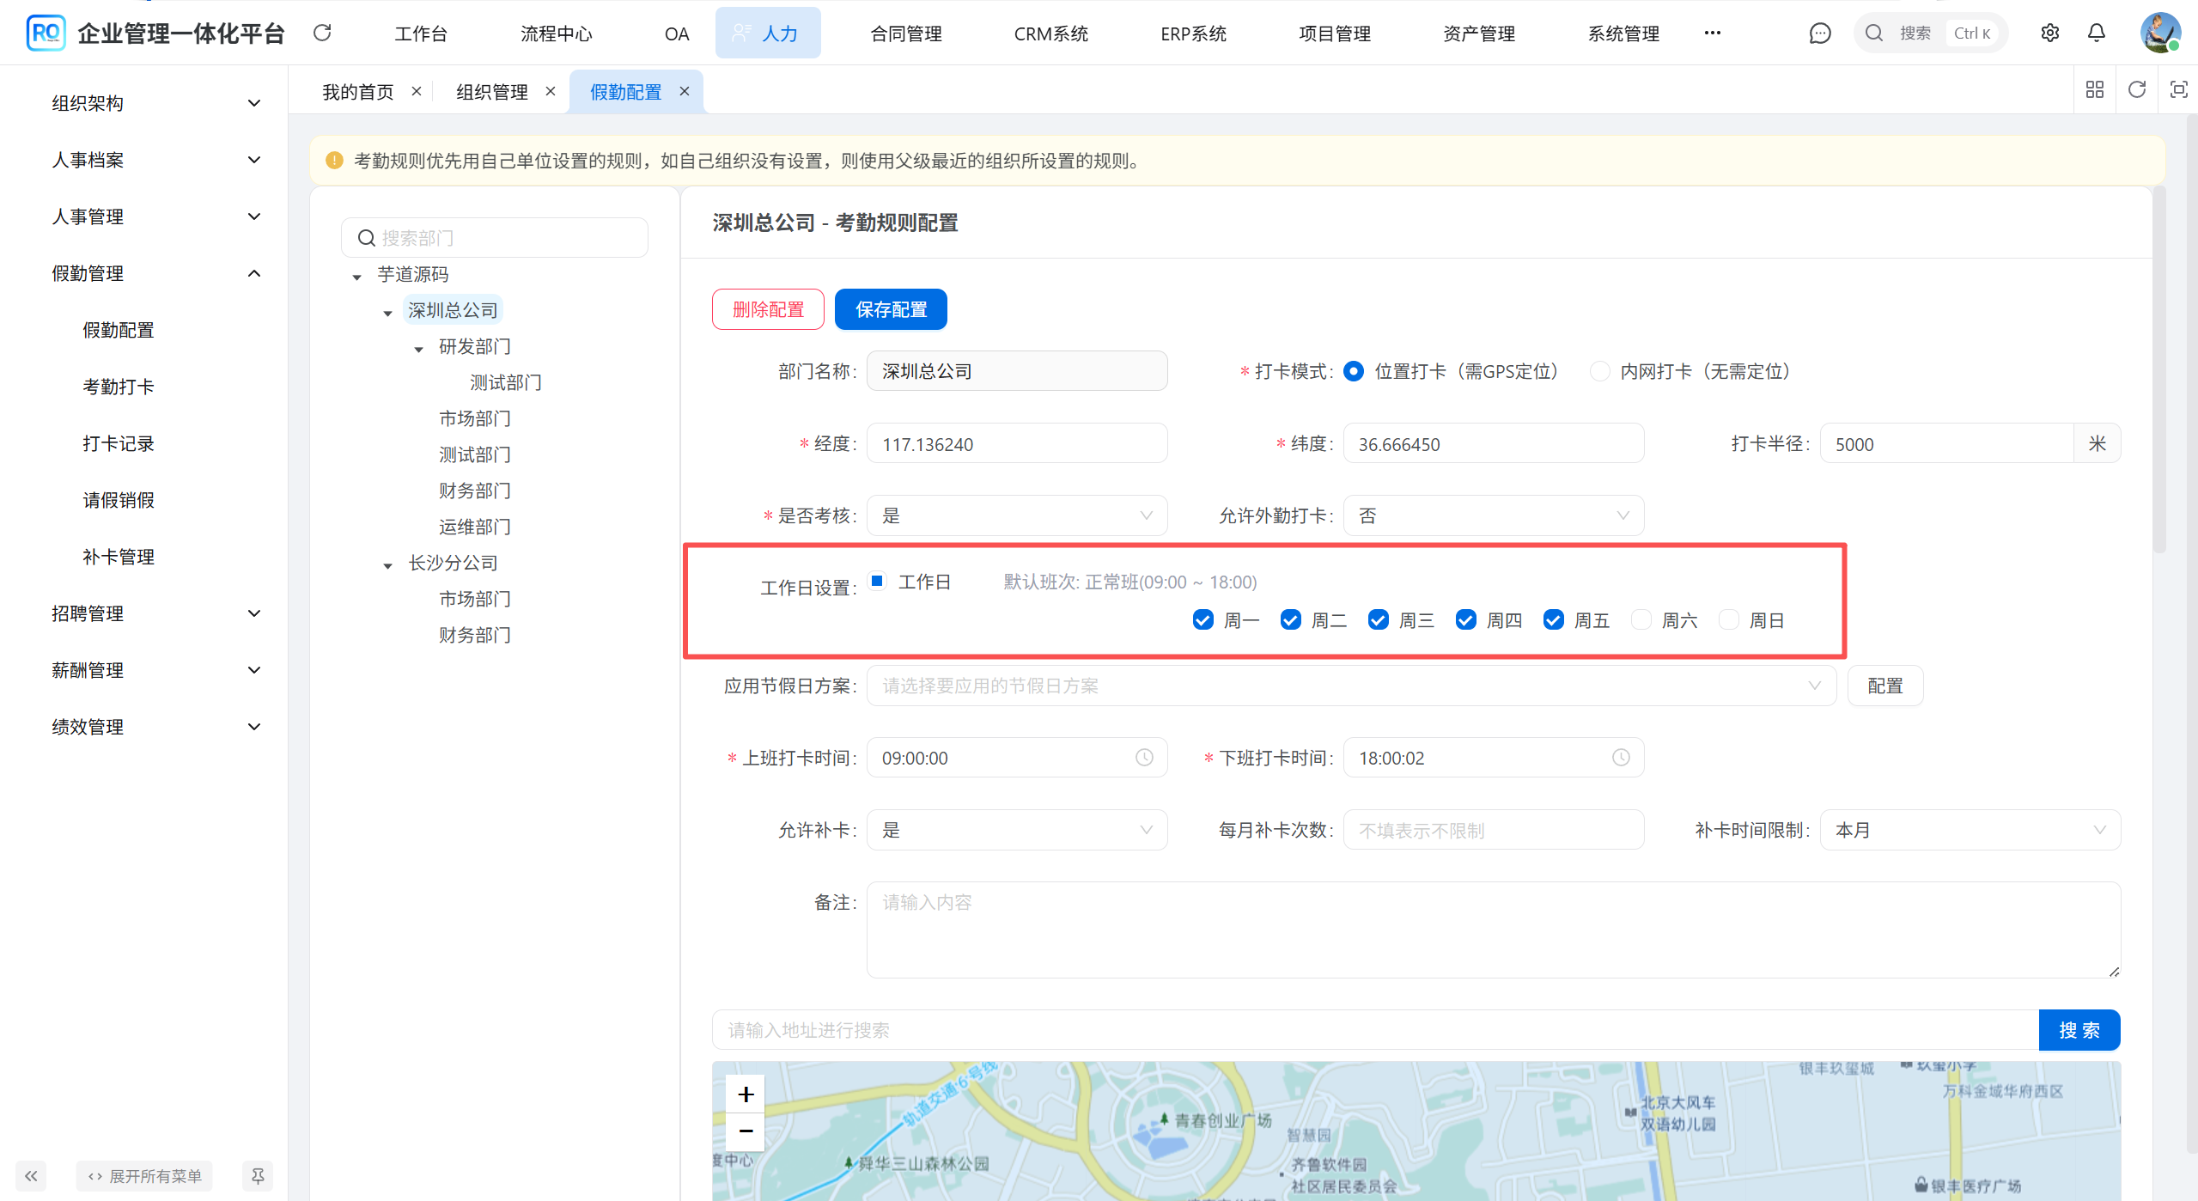The height and width of the screenshot is (1201, 2198).
Task: Open the CRM系统 top menu
Action: click(x=1050, y=34)
